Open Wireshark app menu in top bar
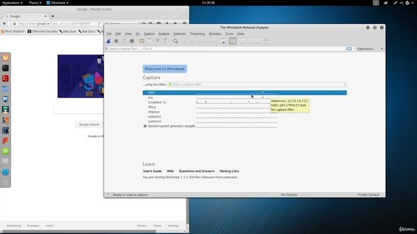The width and height of the screenshot is (417, 234). (x=57, y=3)
